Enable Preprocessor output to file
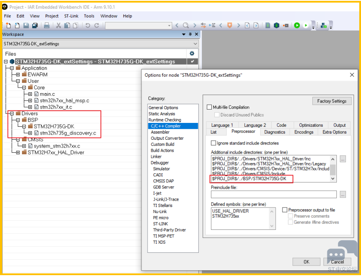 tap(285, 210)
